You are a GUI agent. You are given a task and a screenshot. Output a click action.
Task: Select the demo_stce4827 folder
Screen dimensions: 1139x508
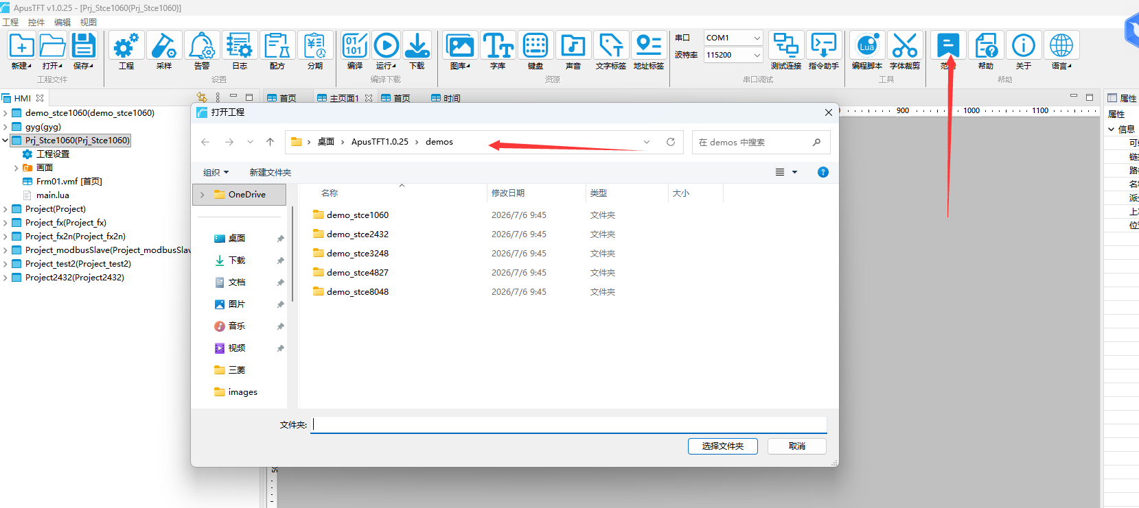tap(358, 273)
